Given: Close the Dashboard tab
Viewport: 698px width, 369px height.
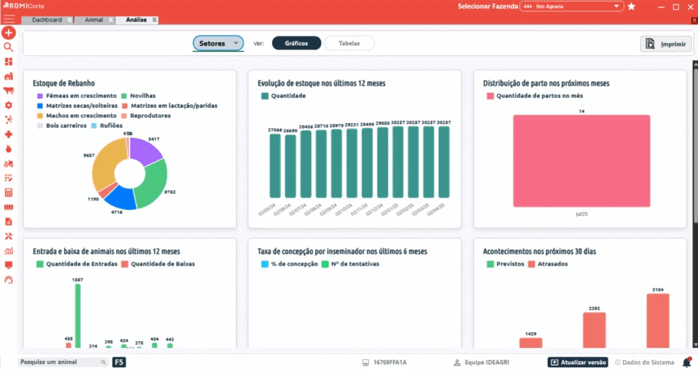Looking at the screenshot, I should pos(70,20).
